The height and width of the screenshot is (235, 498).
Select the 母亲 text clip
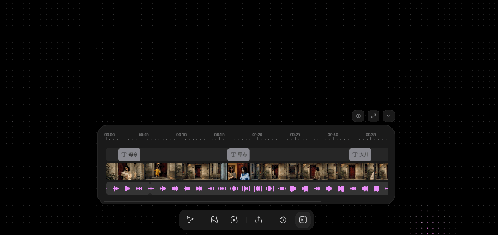click(x=129, y=155)
